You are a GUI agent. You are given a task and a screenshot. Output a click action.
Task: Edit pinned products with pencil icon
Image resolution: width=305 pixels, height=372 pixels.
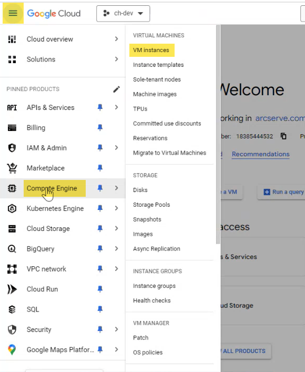[116, 89]
